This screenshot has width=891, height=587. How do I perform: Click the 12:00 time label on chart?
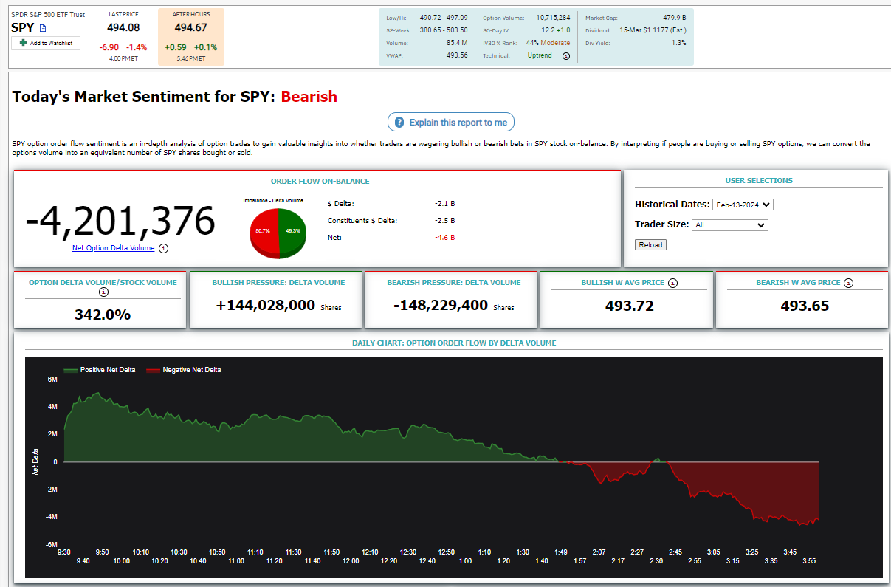[351, 561]
